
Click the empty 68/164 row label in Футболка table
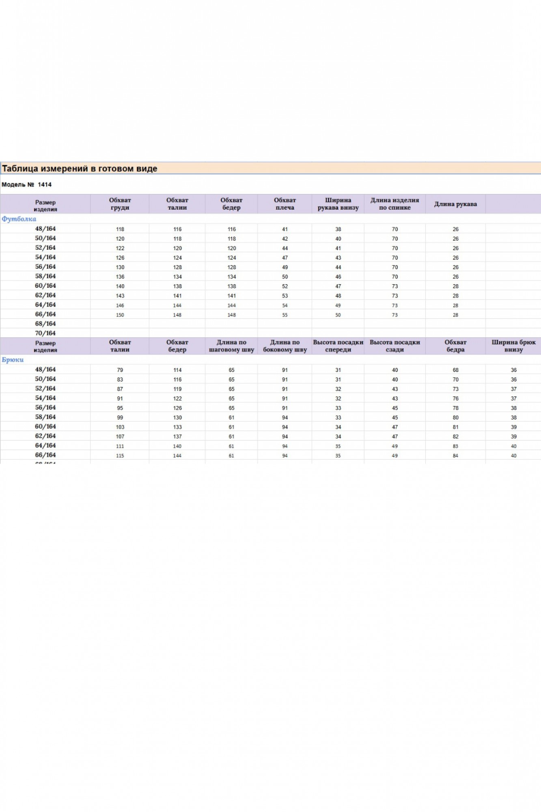tap(45, 324)
